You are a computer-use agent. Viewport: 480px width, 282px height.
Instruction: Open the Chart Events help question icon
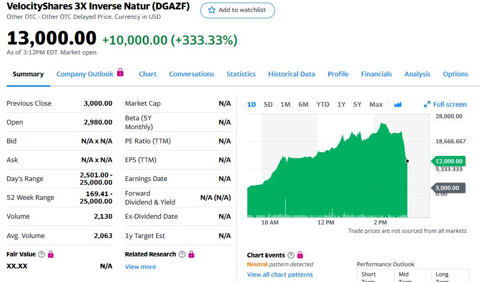pyautogui.click(x=291, y=255)
